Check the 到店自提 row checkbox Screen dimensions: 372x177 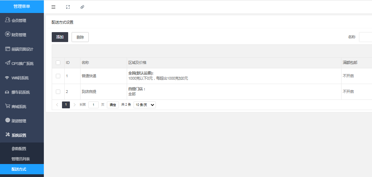point(58,92)
